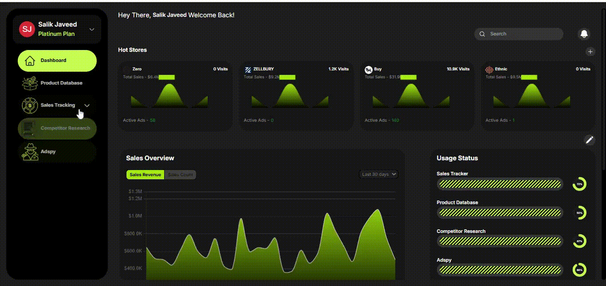Image resolution: width=606 pixels, height=286 pixels.
Task: Click the Sales Tracker usage progress bar
Action: tap(500, 184)
